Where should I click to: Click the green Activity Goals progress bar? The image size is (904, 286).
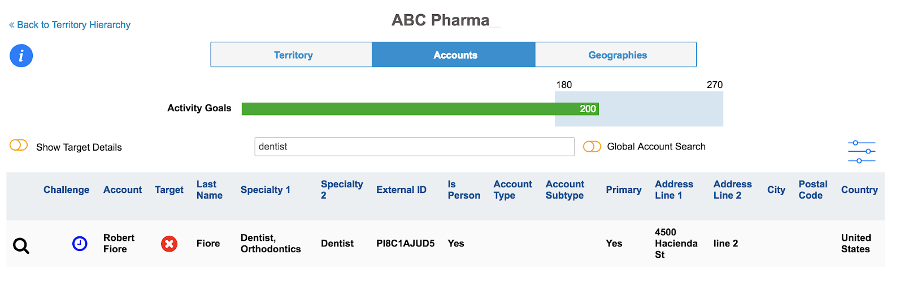[x=419, y=109]
